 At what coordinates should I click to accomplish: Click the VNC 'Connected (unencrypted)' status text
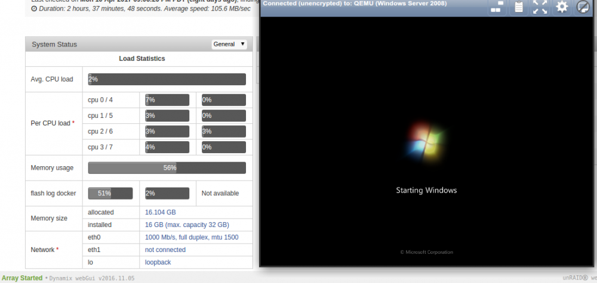pos(355,4)
